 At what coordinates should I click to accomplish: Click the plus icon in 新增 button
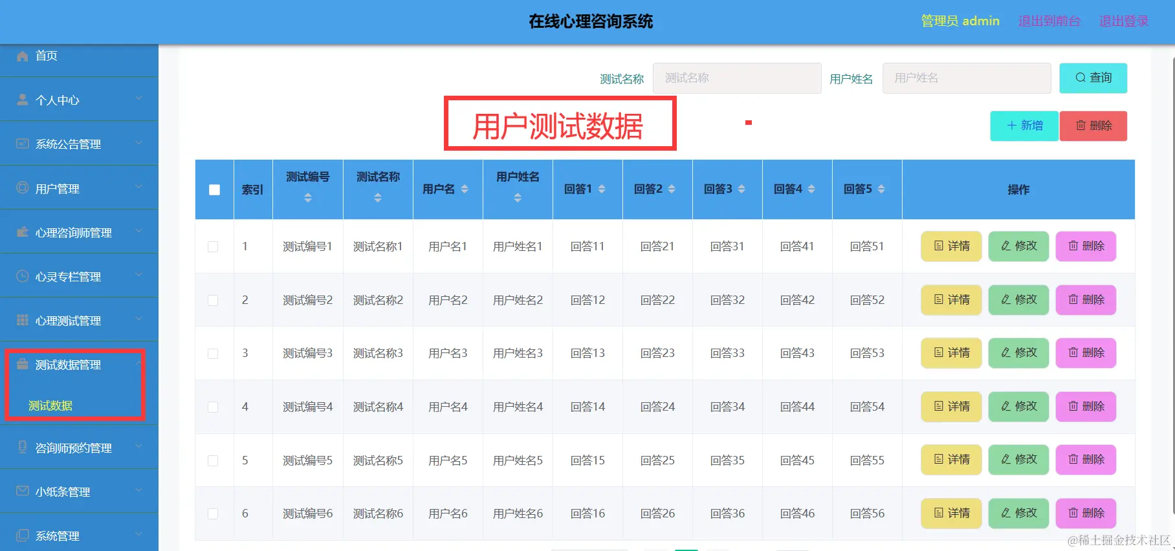[1012, 125]
